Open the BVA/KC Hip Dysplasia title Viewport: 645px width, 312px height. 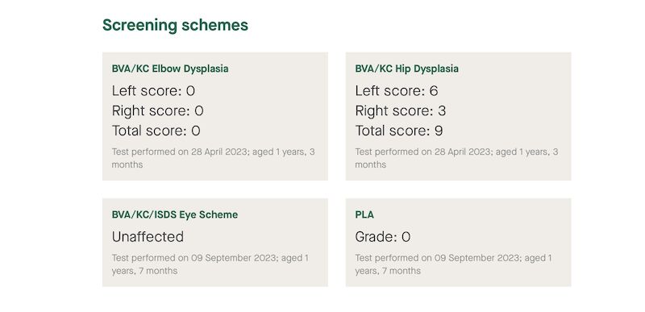[407, 69]
